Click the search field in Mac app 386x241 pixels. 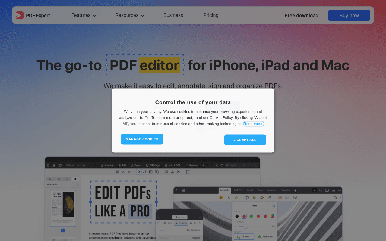tap(242, 165)
